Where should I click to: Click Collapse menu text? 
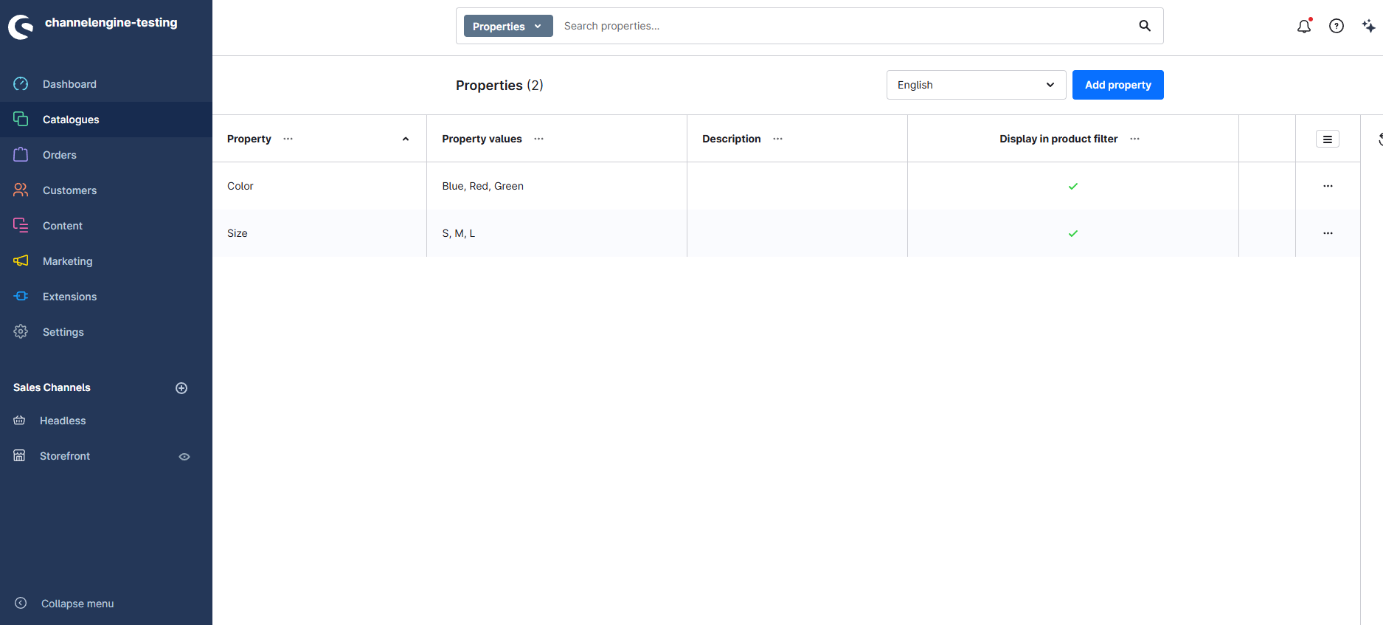77,604
